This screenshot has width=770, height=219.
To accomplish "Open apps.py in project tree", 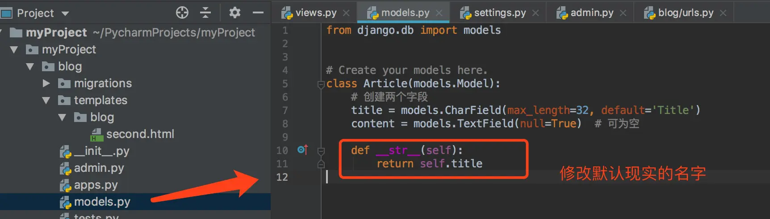I will pyautogui.click(x=89, y=185).
